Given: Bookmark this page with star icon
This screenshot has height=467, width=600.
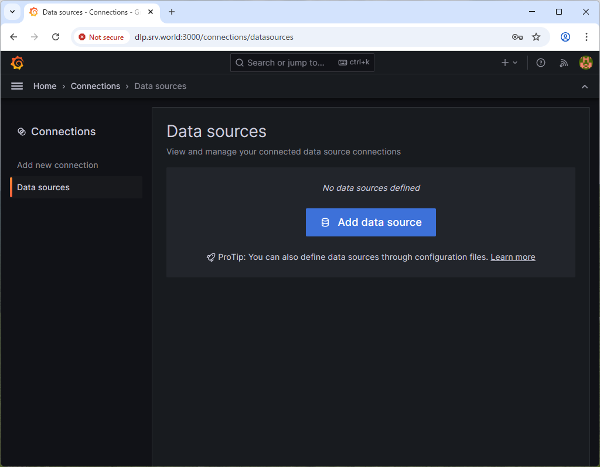Looking at the screenshot, I should pos(536,37).
